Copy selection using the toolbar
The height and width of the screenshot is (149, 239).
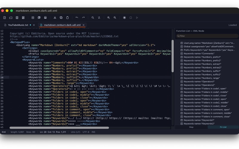point(61,18)
